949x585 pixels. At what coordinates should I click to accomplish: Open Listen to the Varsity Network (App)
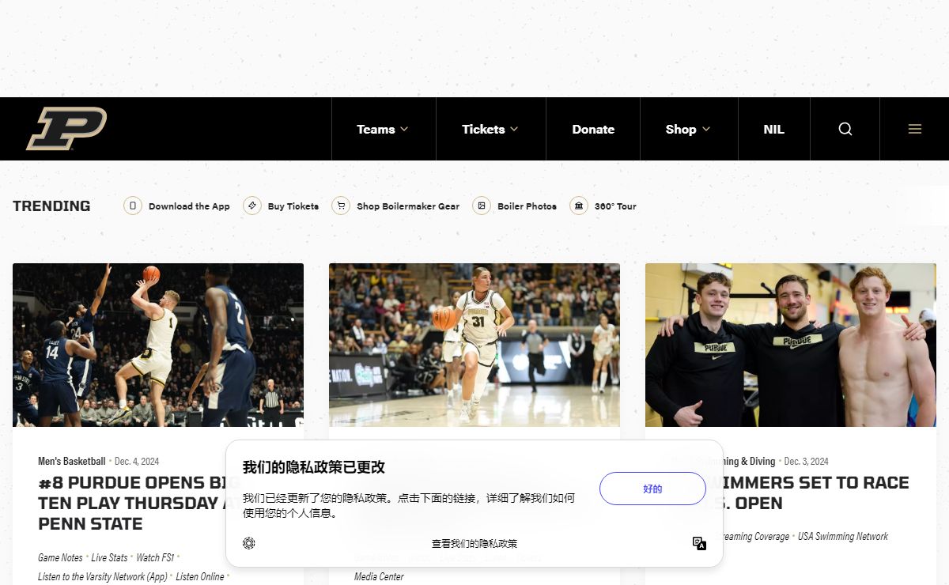103,576
